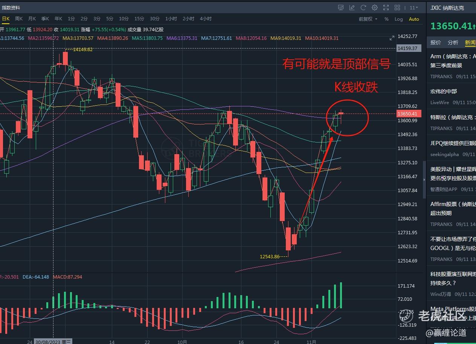Open the chart indicator monitor icon
The width and height of the screenshot is (476, 344).
coord(341,8)
